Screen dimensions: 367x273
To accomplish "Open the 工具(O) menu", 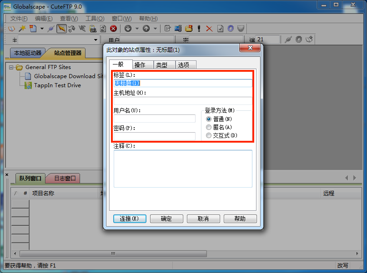I will [x=95, y=19].
